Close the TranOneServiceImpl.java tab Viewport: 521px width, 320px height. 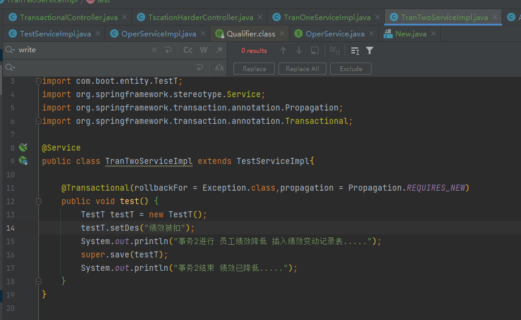coord(378,17)
